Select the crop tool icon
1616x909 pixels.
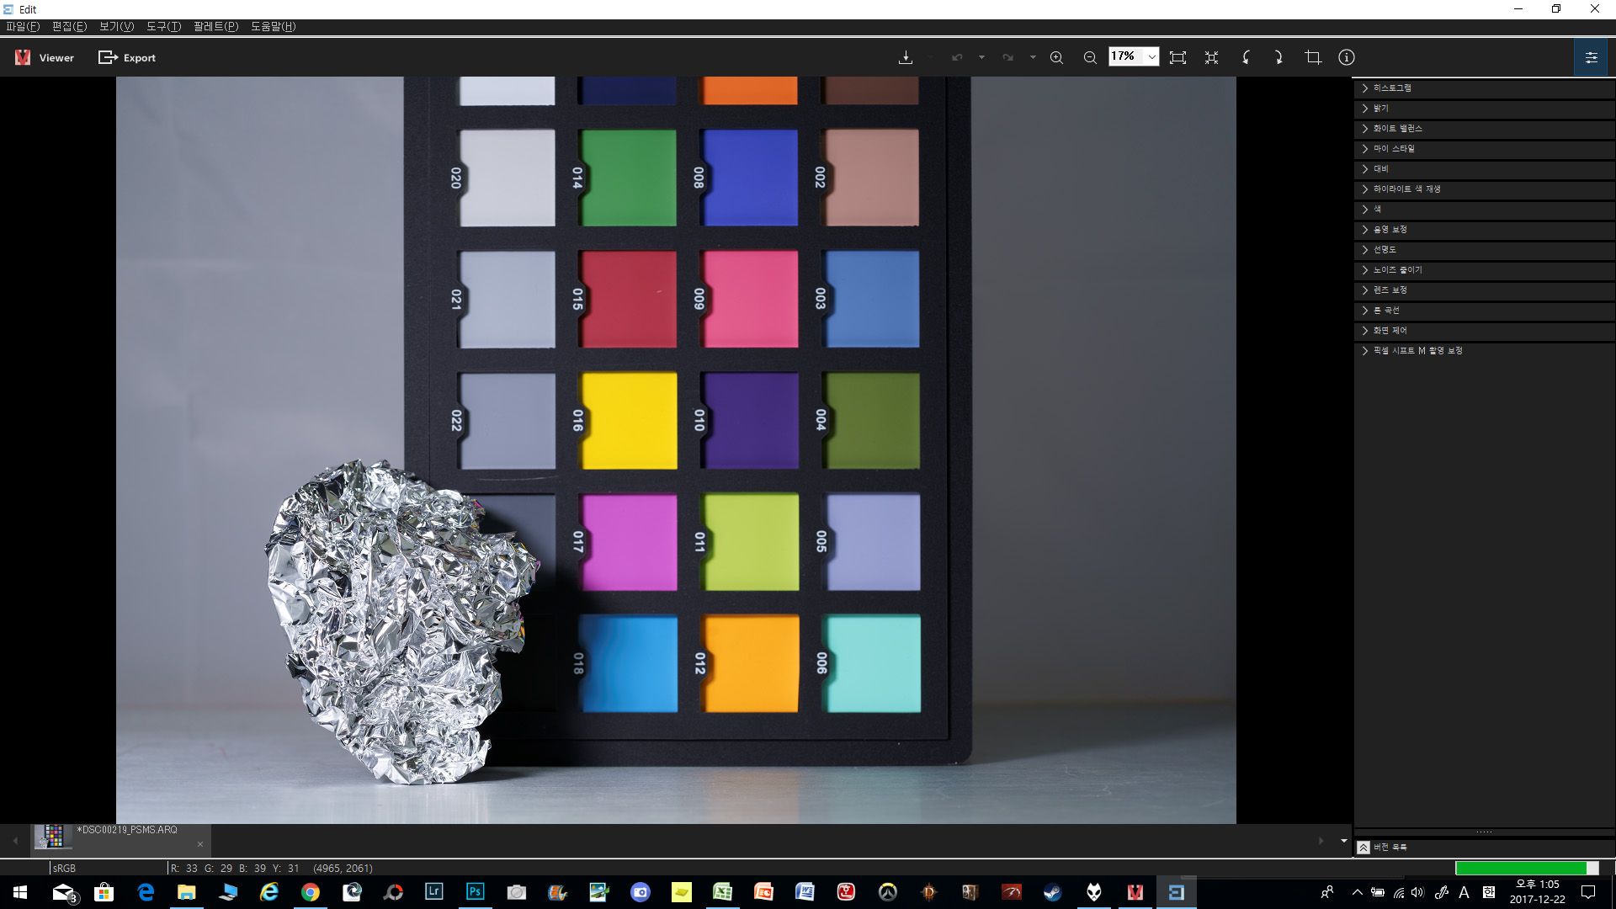coord(1313,57)
